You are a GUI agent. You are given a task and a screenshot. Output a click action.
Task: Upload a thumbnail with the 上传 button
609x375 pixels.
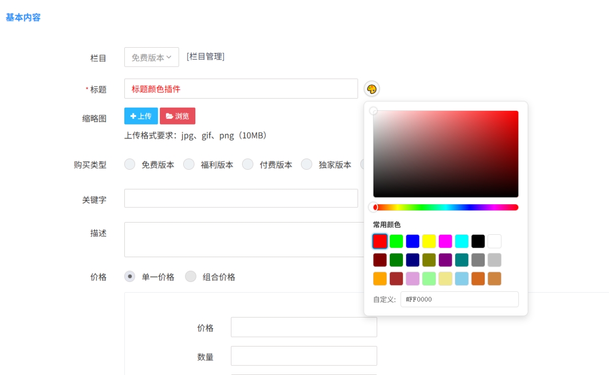(141, 116)
